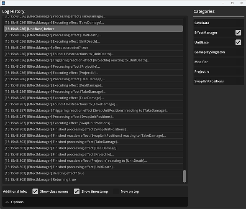Click the app icon in title bar
Screen dimensions: 246x209
(3, 3)
